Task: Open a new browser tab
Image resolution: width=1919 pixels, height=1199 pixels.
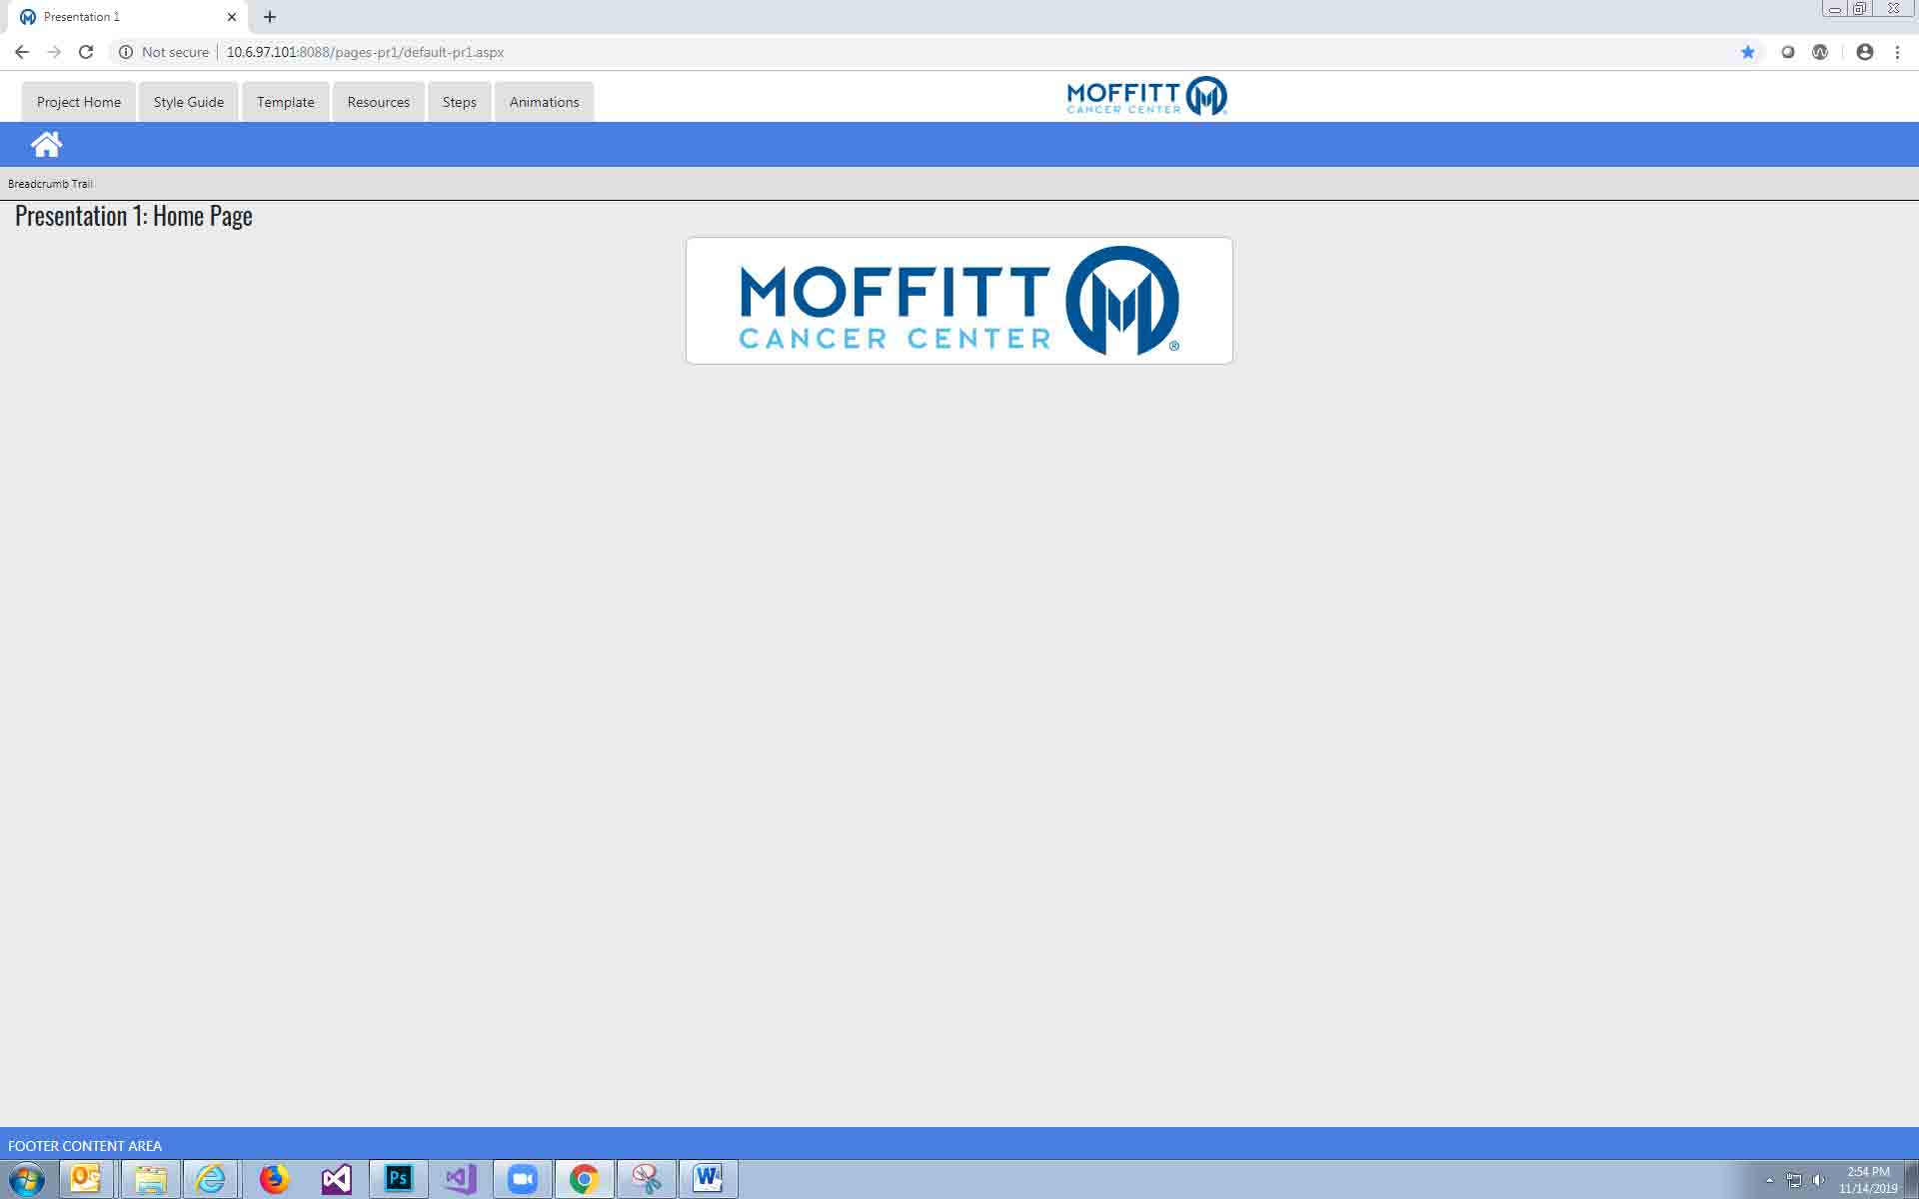Action: coord(270,17)
